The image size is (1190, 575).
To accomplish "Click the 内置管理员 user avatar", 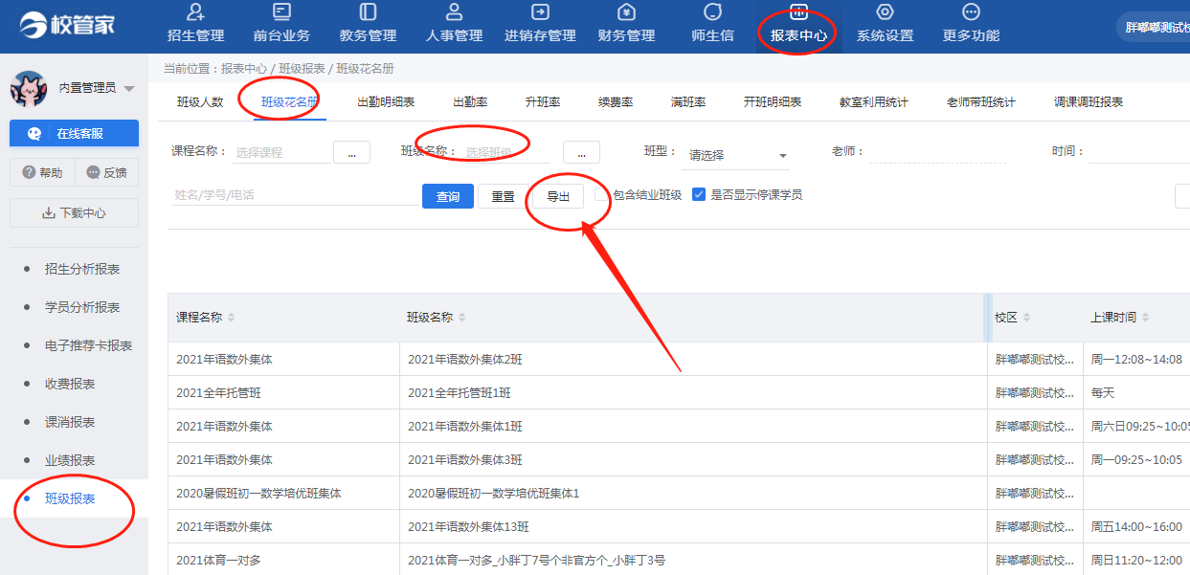I will pos(29,89).
